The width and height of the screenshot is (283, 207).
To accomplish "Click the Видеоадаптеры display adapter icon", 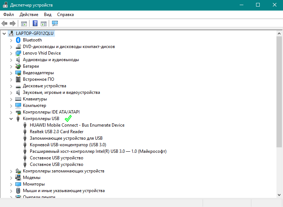I will 18,73.
